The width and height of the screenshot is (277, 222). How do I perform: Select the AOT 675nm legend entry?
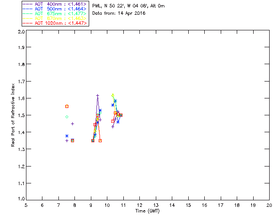click(55, 13)
